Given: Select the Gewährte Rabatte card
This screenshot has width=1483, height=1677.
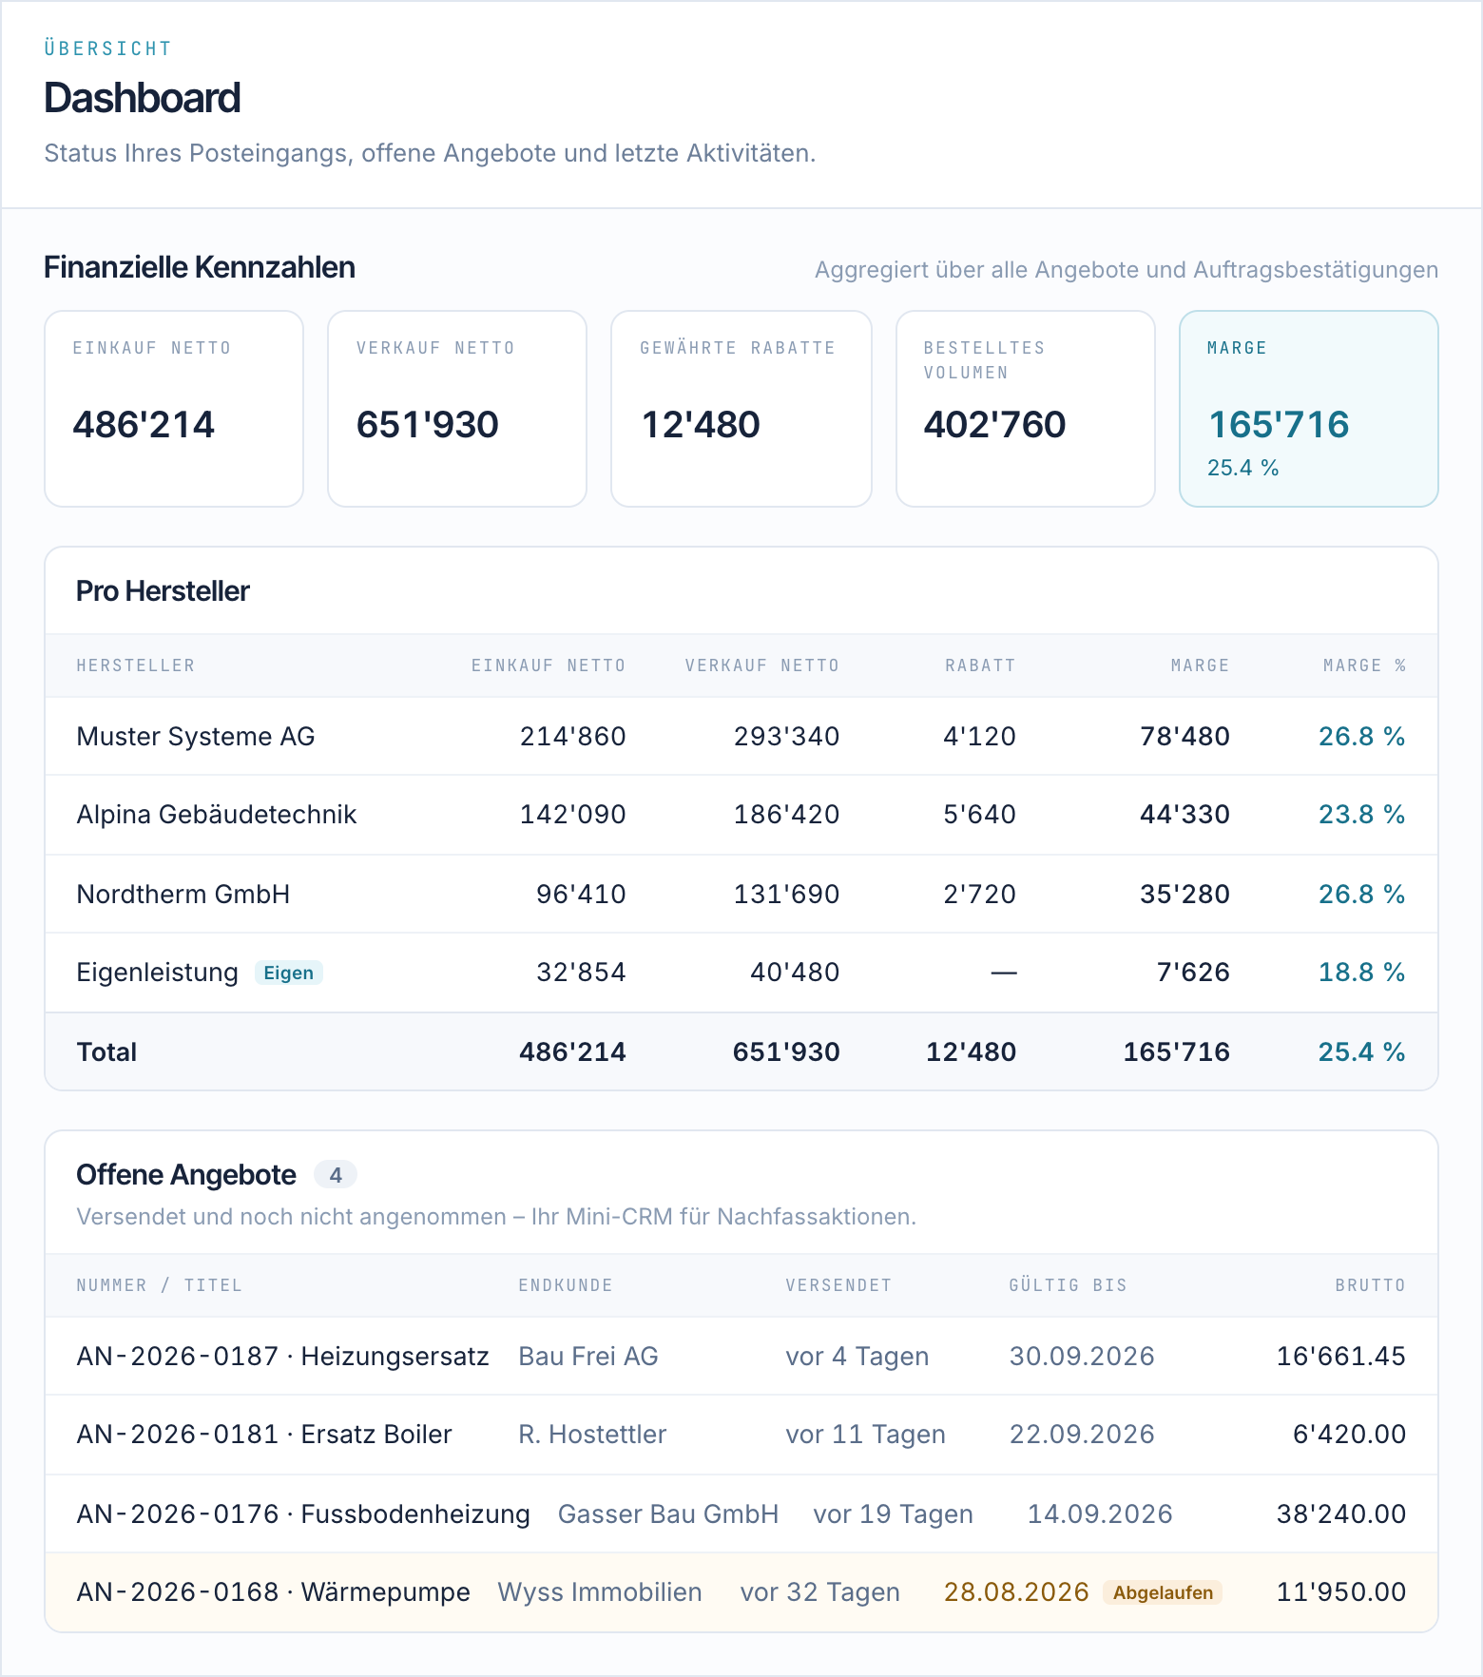Looking at the screenshot, I should (x=741, y=409).
